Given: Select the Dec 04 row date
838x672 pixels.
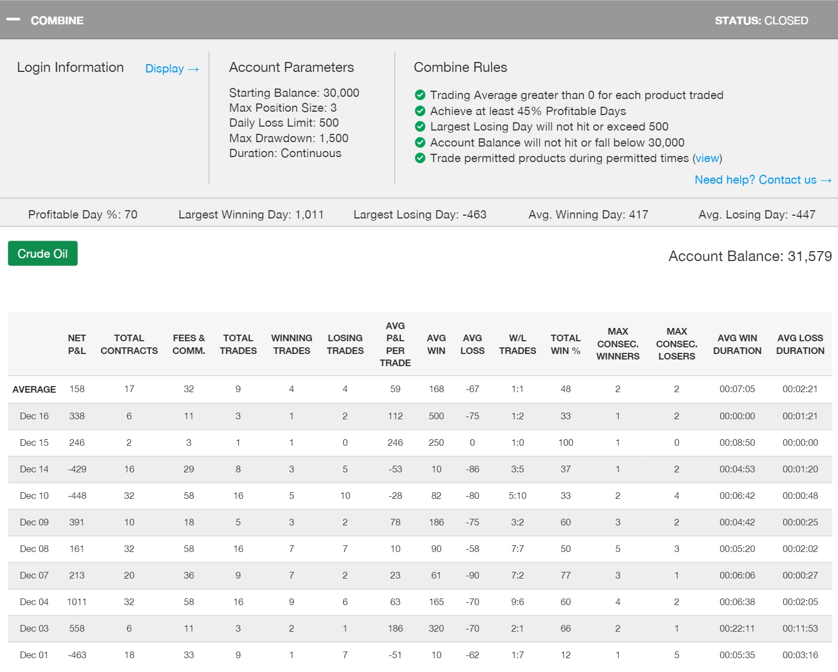Looking at the screenshot, I should pyautogui.click(x=34, y=602).
